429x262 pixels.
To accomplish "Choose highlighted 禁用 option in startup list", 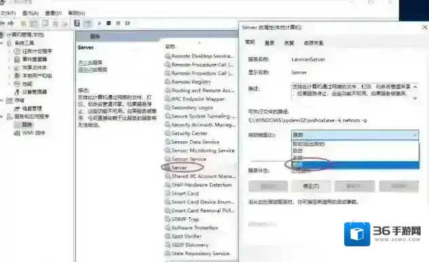I will [355, 165].
